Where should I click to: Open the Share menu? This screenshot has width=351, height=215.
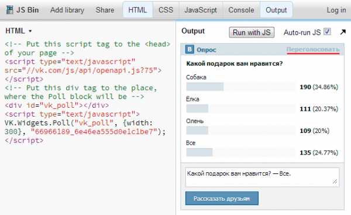[x=105, y=10]
